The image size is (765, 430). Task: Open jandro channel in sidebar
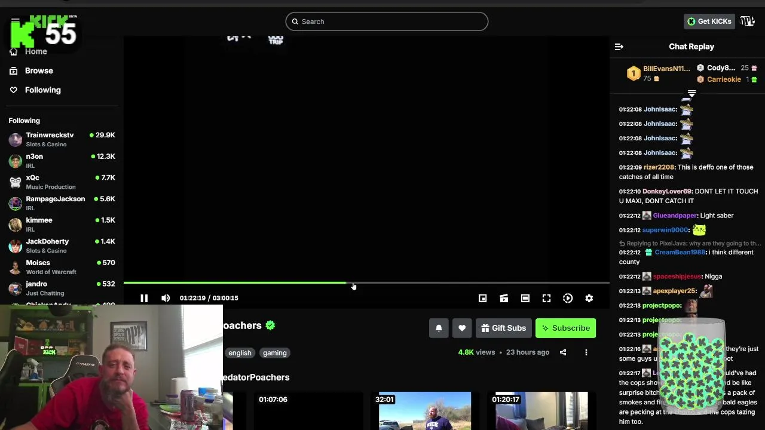[62, 288]
